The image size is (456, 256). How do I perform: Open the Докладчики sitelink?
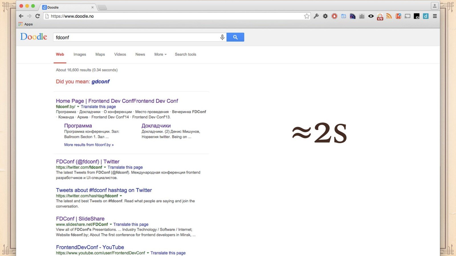(156, 126)
